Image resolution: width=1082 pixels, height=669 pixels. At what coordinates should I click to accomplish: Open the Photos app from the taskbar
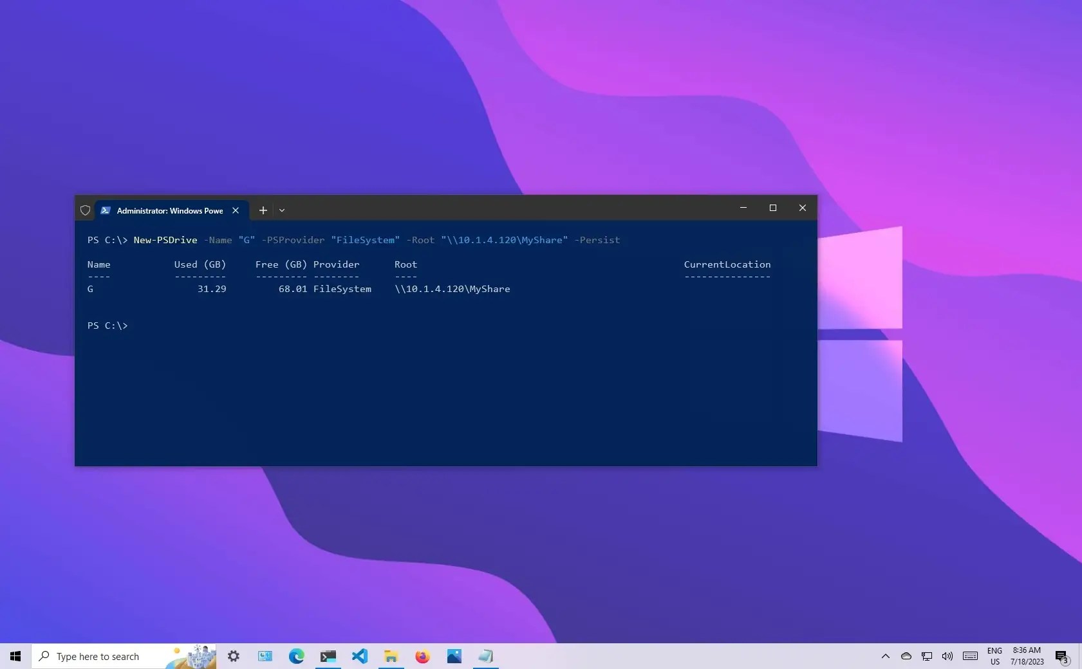pyautogui.click(x=454, y=657)
